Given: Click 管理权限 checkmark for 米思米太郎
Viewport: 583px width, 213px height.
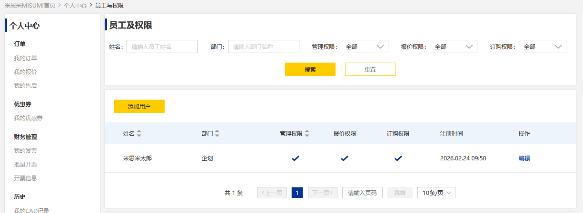Looking at the screenshot, I should (296, 158).
